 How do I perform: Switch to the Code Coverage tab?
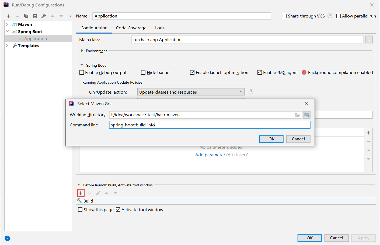[131, 28]
